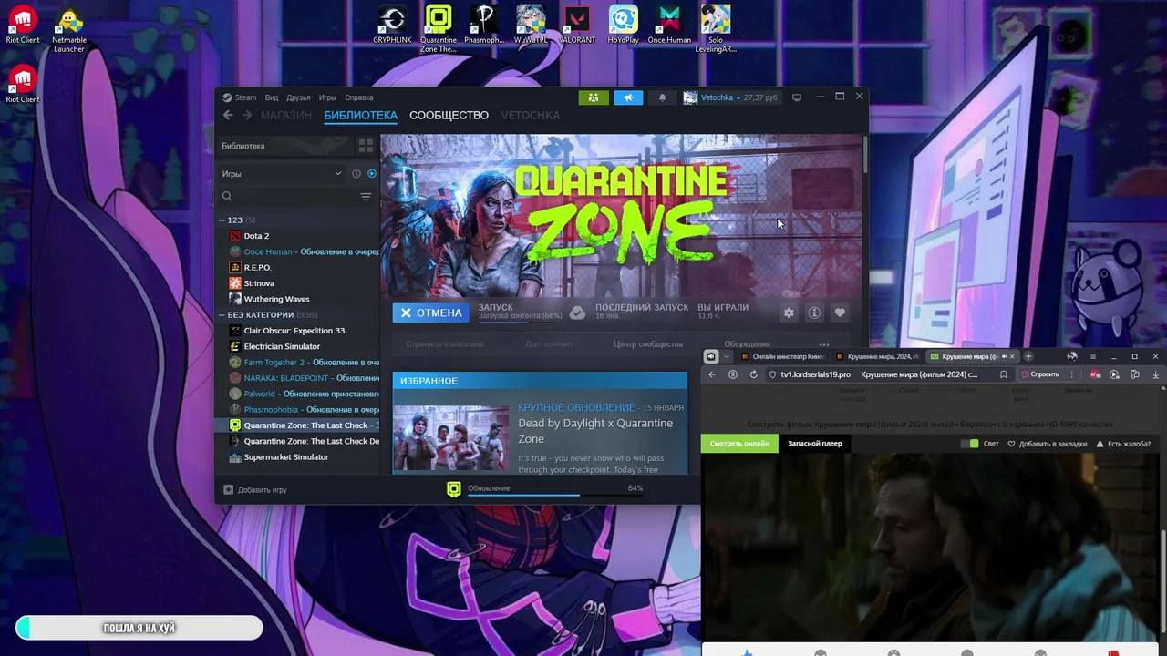
Task: Open GRYPHLINK desktop shortcut
Action: tap(392, 25)
